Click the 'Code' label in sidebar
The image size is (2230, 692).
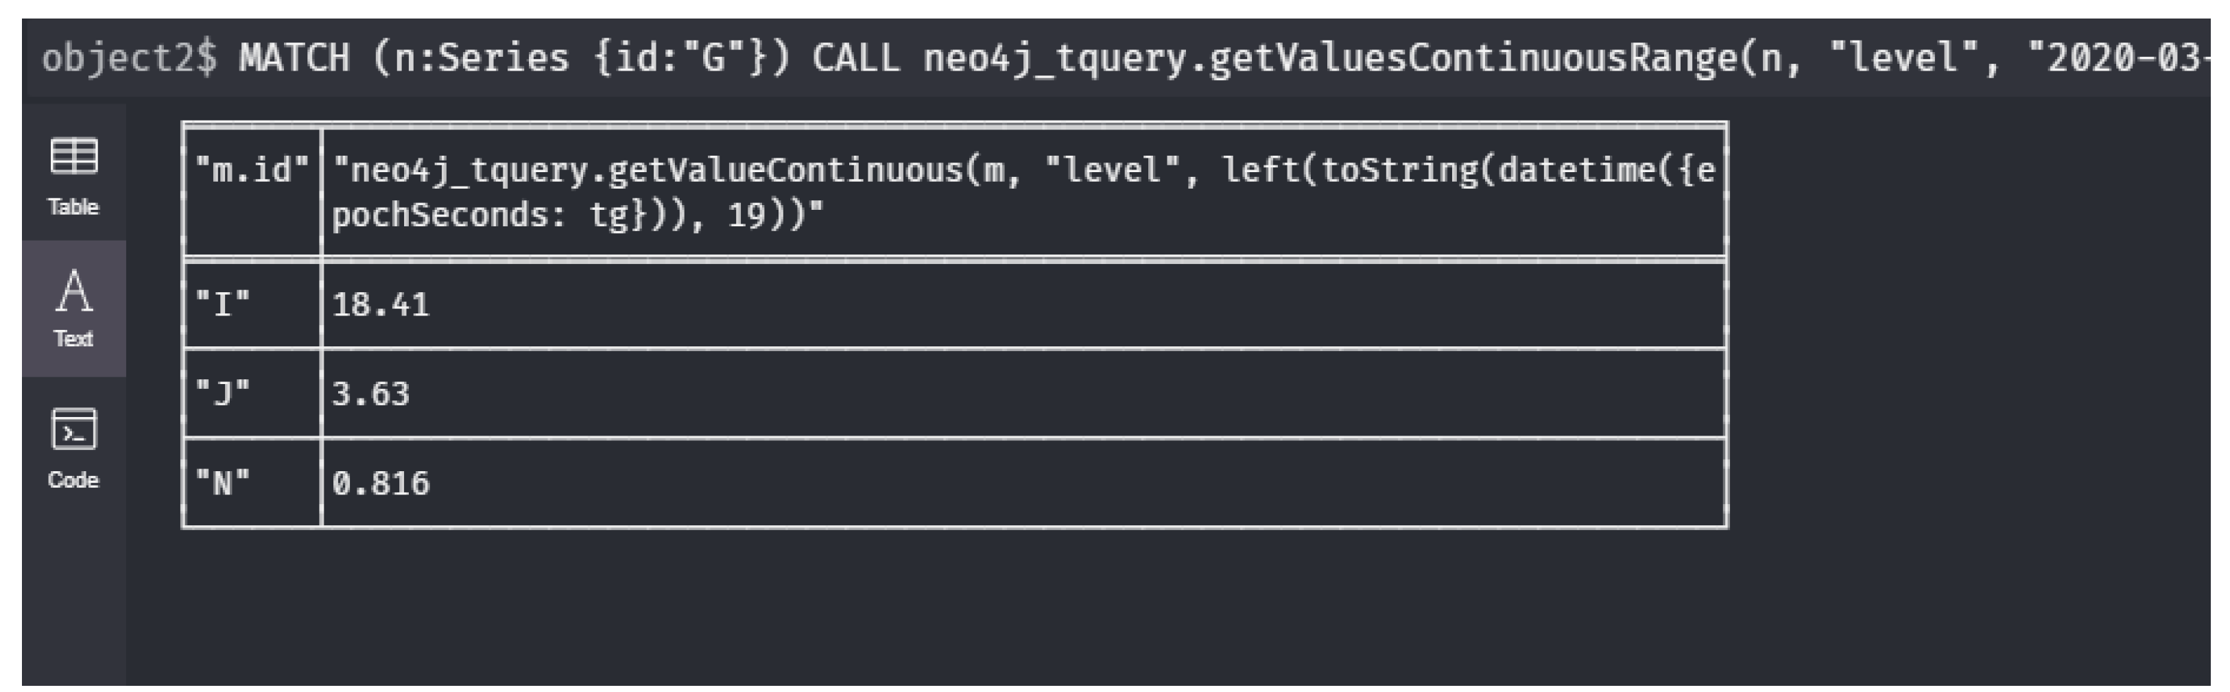[x=73, y=480]
